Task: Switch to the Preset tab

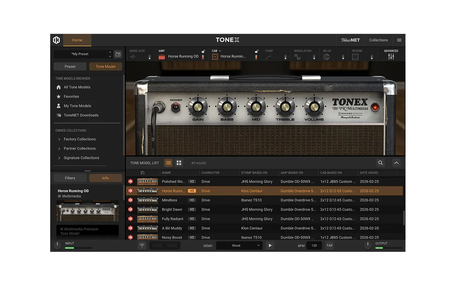Action: (70, 67)
